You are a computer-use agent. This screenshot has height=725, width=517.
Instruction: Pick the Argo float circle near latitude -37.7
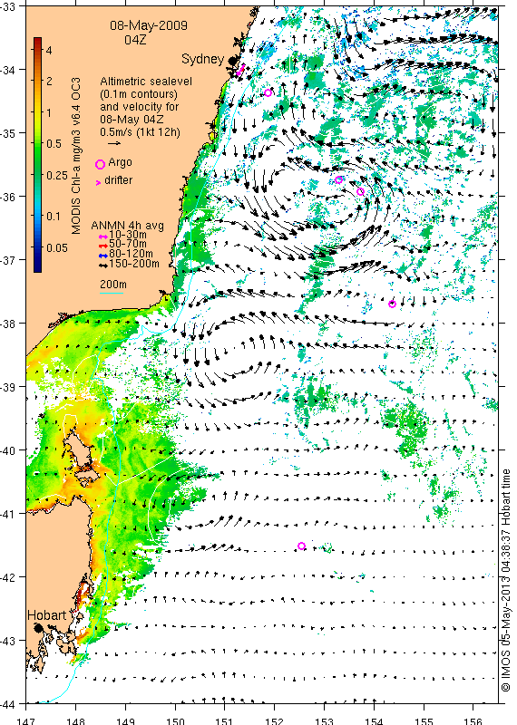[392, 304]
